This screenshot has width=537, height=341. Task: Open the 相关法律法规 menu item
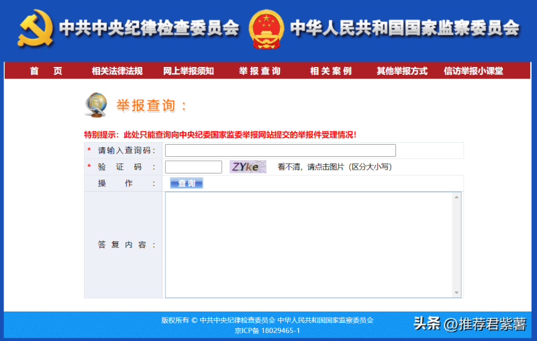pos(117,71)
